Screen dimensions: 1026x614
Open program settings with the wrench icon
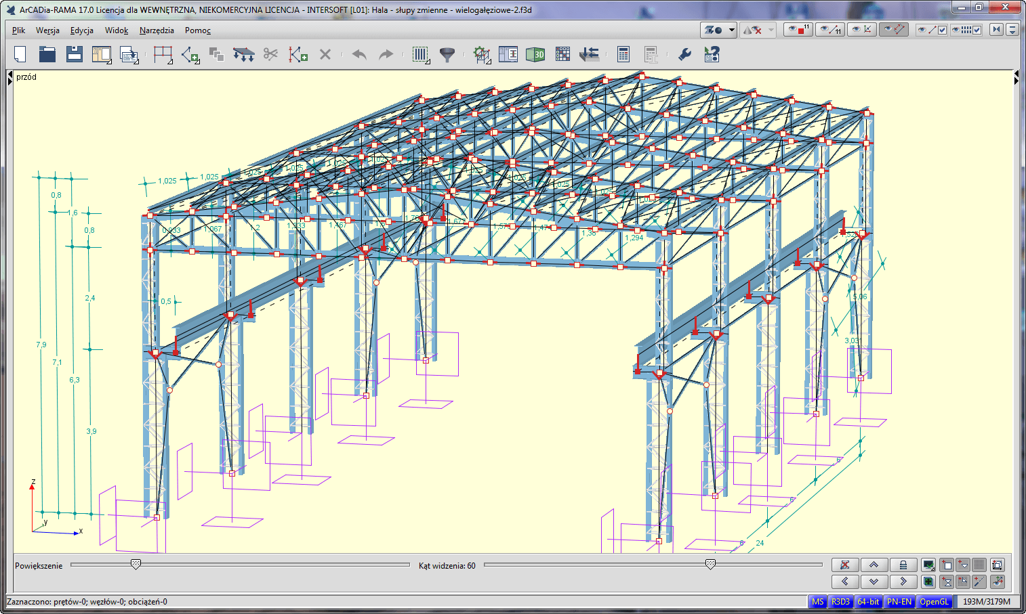pos(684,53)
